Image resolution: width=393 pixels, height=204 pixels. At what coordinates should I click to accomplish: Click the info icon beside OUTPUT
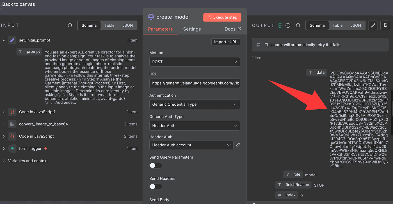[288, 25]
